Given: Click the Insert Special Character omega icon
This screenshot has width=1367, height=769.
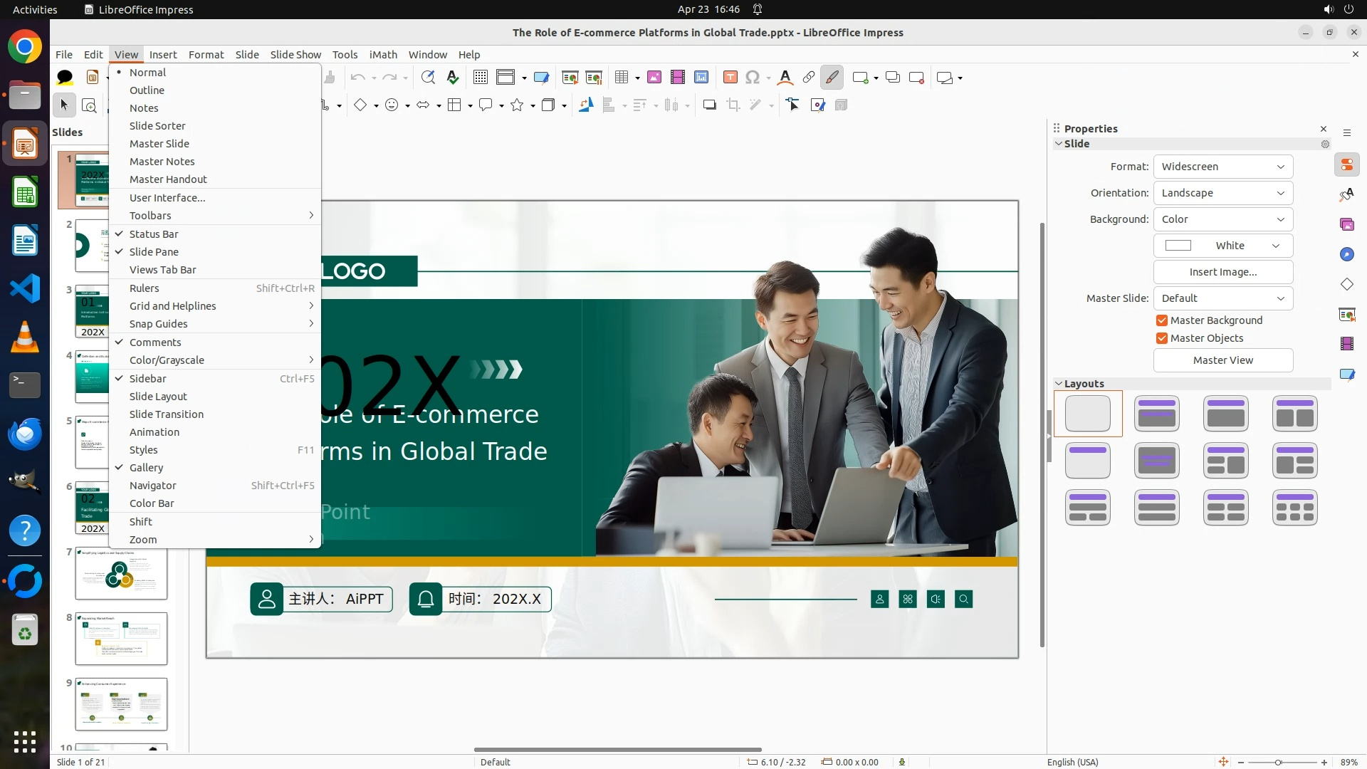Looking at the screenshot, I should tap(753, 78).
